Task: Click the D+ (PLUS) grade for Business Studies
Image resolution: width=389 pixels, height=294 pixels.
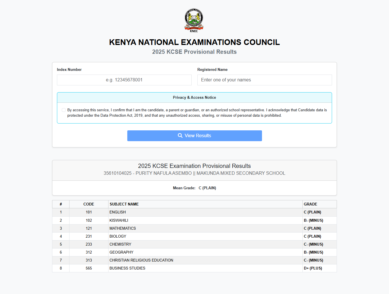Action: [x=313, y=268]
